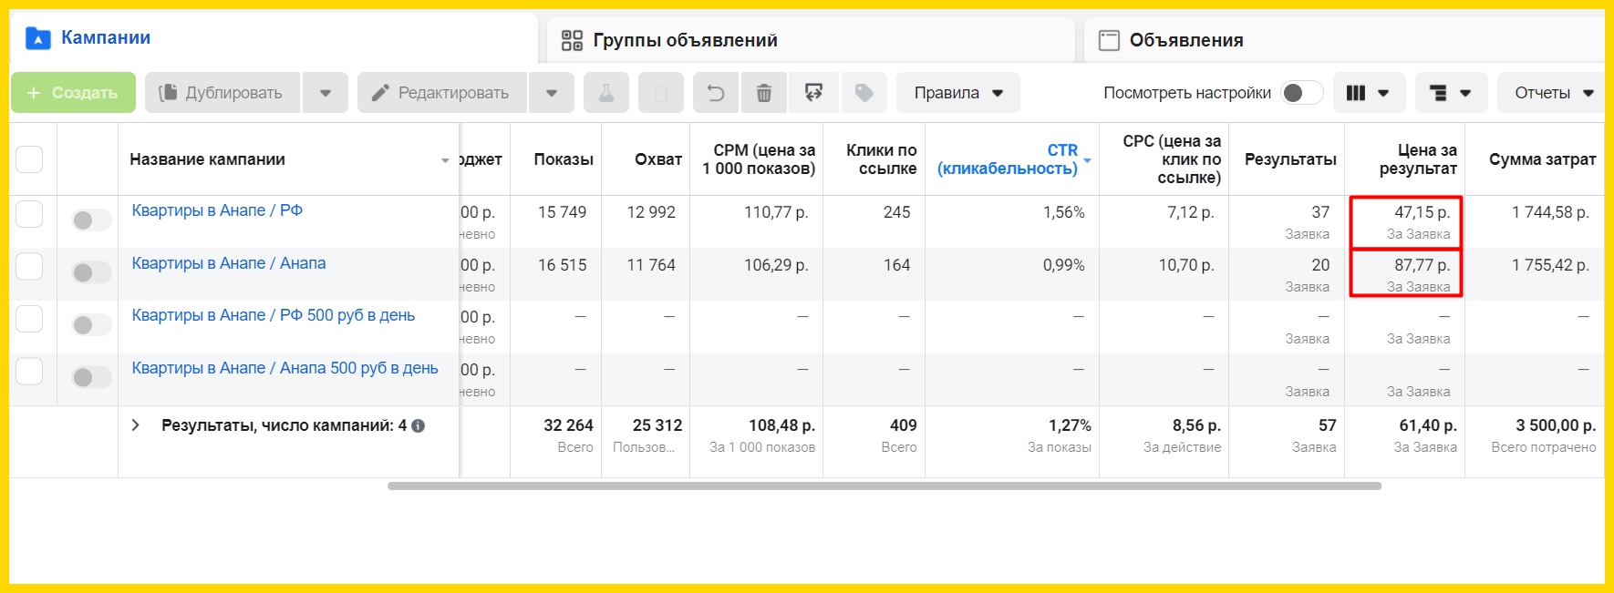This screenshot has height=593, width=1614.
Task: Click the CPC column header
Action: (1172, 159)
